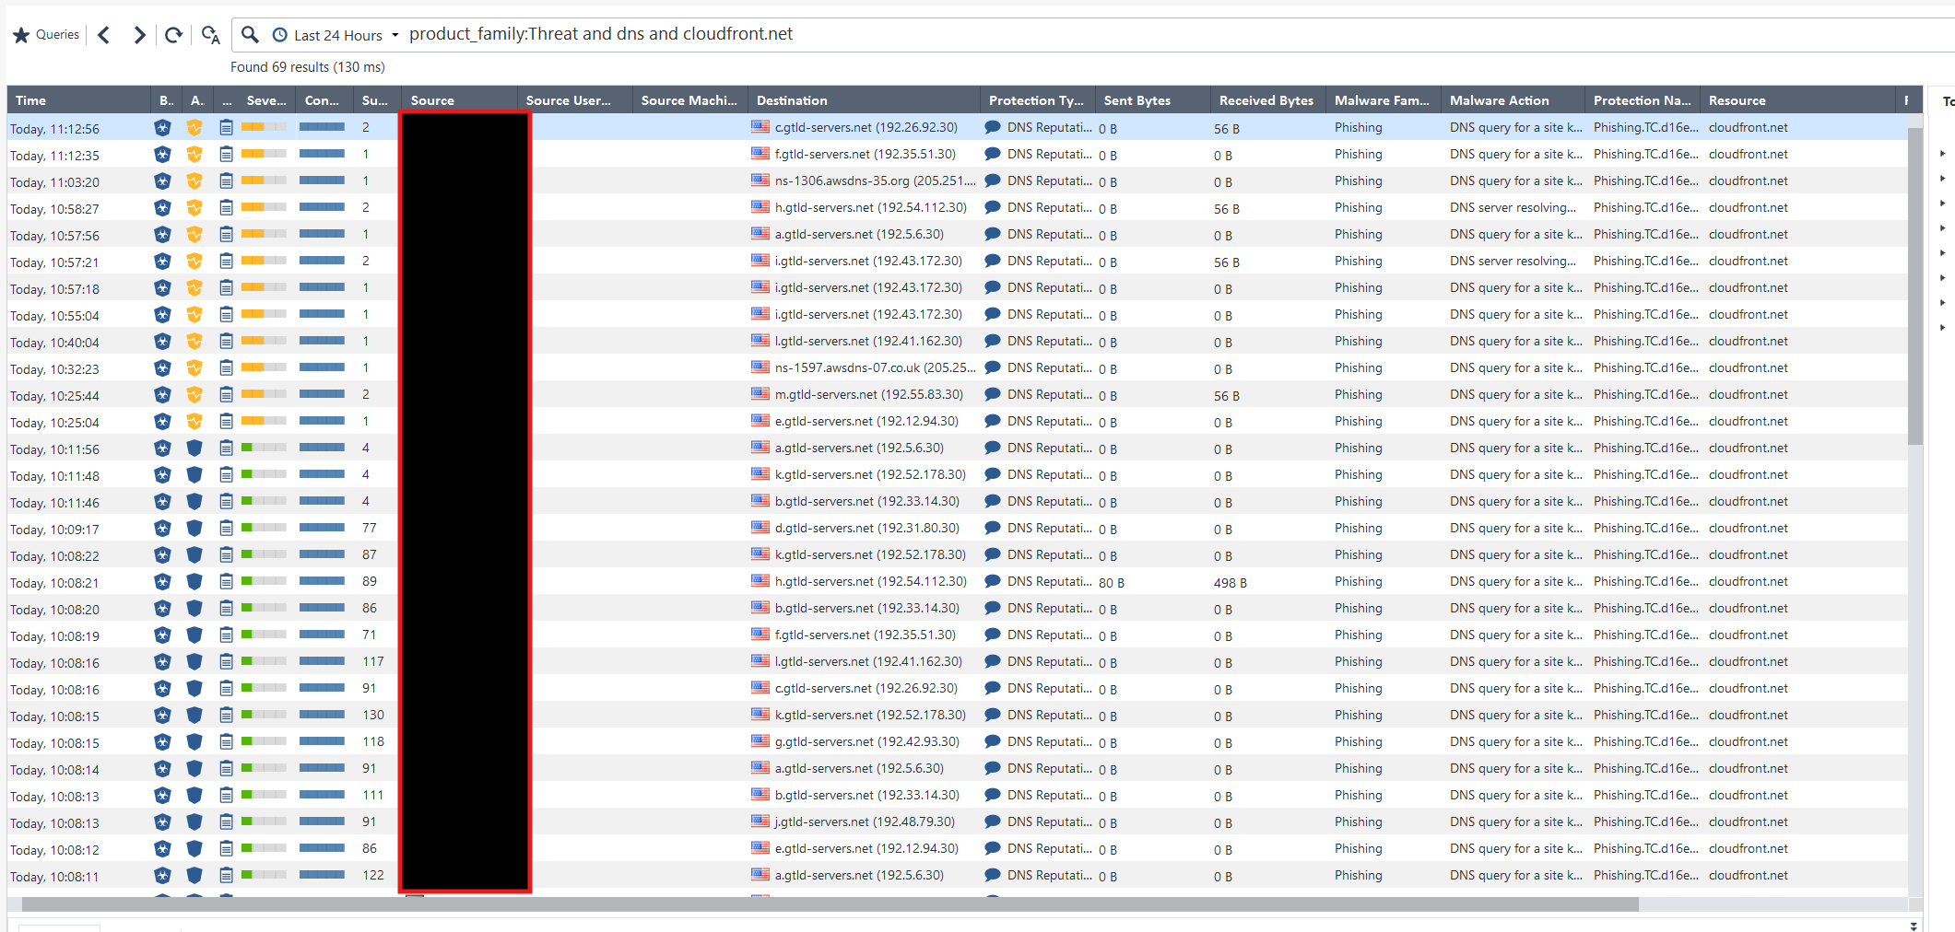Click confidence bar in 10:09:17 row

click(323, 528)
